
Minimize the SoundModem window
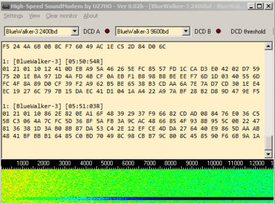pos(252,7)
